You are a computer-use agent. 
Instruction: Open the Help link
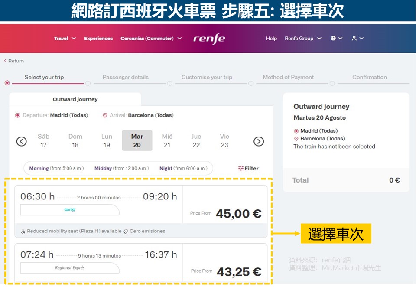coord(271,39)
